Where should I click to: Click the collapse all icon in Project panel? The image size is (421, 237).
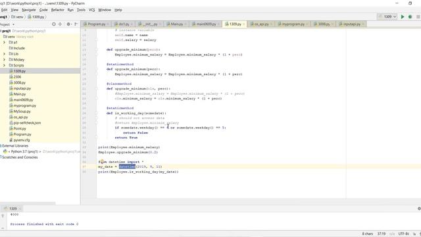pyautogui.click(x=60, y=24)
